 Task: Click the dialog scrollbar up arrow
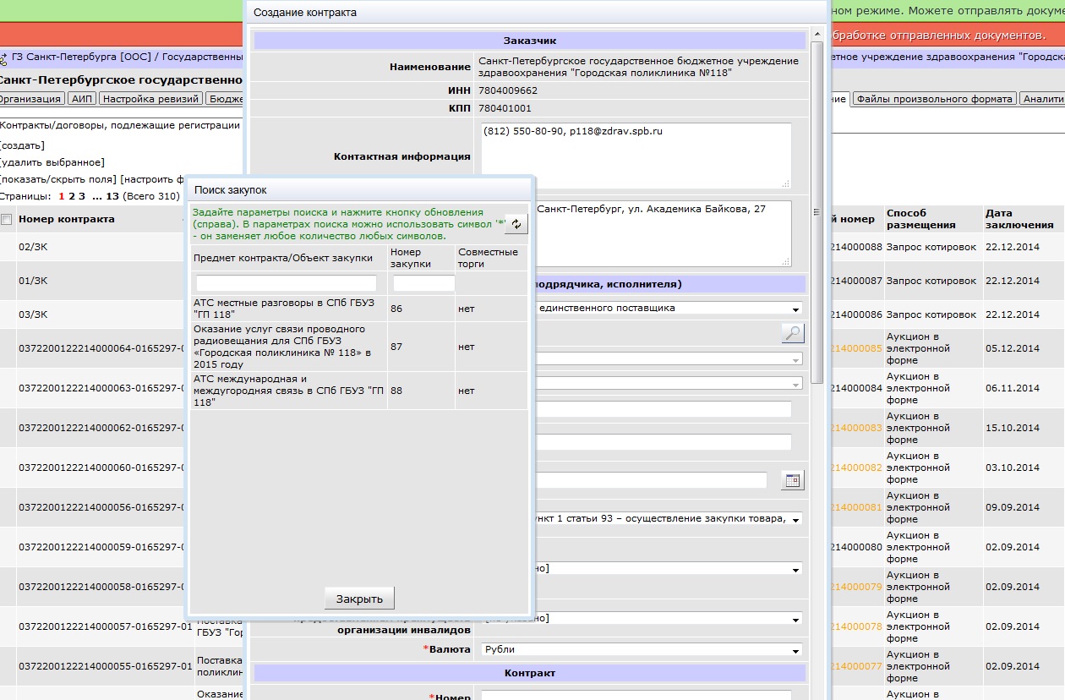pos(817,34)
